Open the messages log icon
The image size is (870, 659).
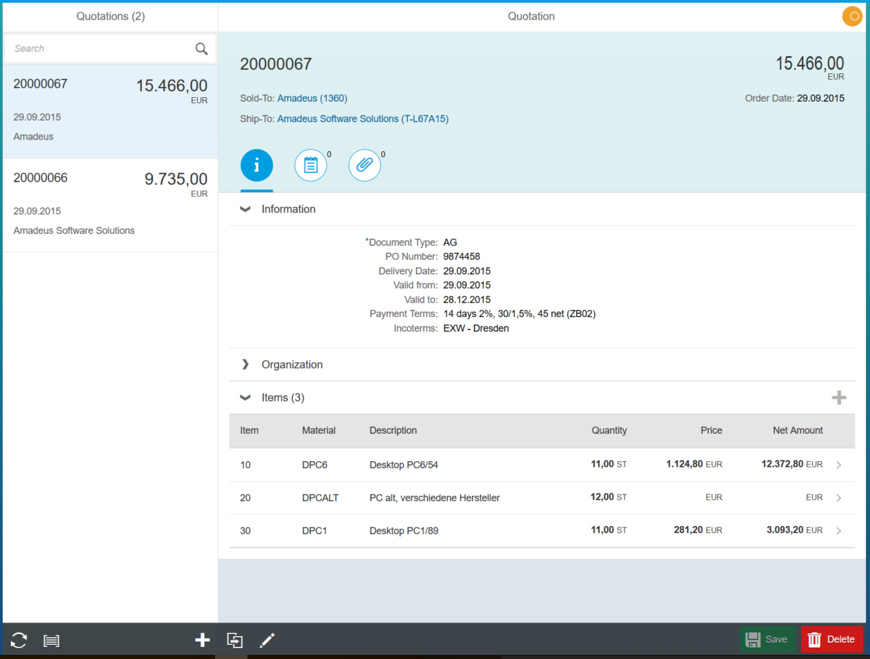point(51,640)
